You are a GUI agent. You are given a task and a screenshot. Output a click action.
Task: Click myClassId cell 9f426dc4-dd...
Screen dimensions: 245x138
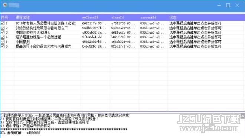(x=94, y=37)
